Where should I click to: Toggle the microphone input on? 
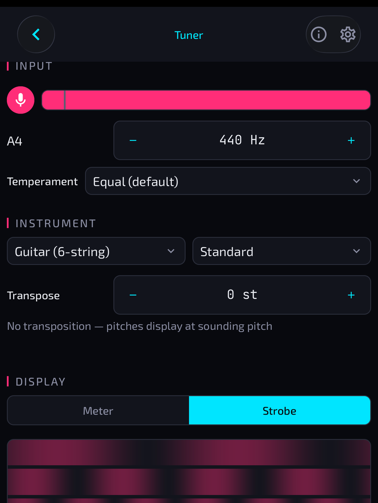click(x=20, y=100)
